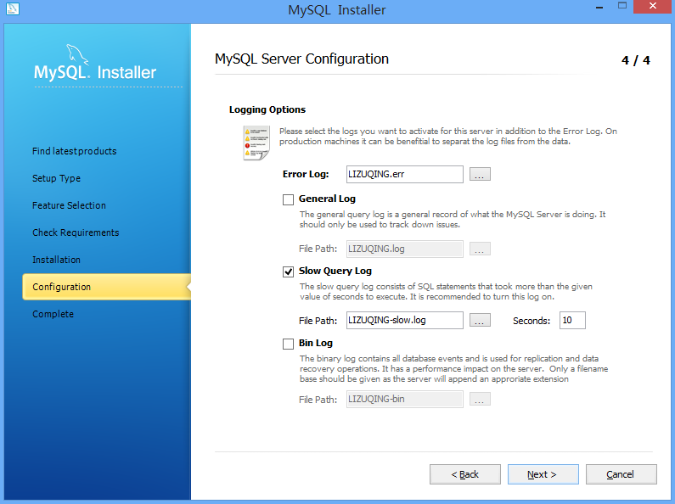Click the MySQL Installer title bar icon
The image size is (675, 504).
(x=13, y=8)
